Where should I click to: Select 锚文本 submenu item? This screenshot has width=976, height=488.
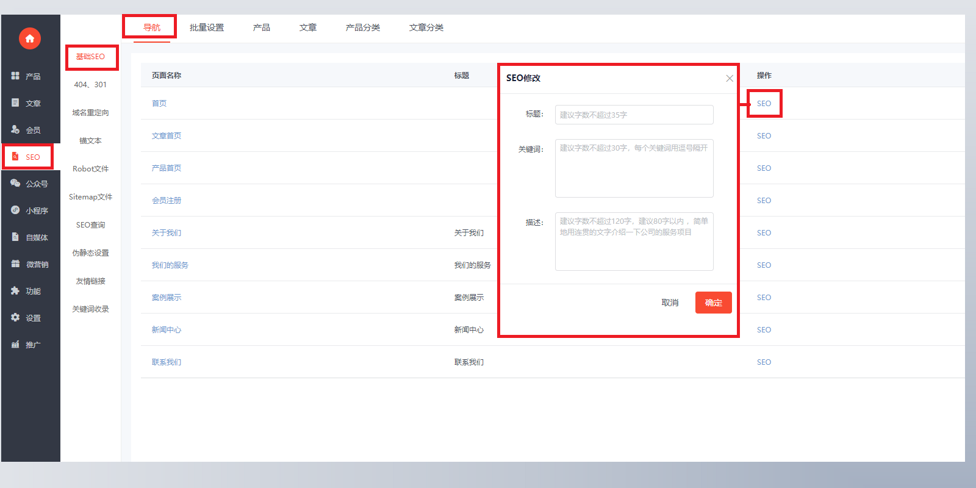click(90, 141)
